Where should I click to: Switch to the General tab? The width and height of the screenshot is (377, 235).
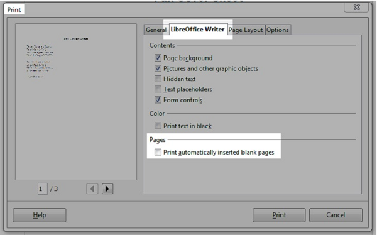coord(156,30)
